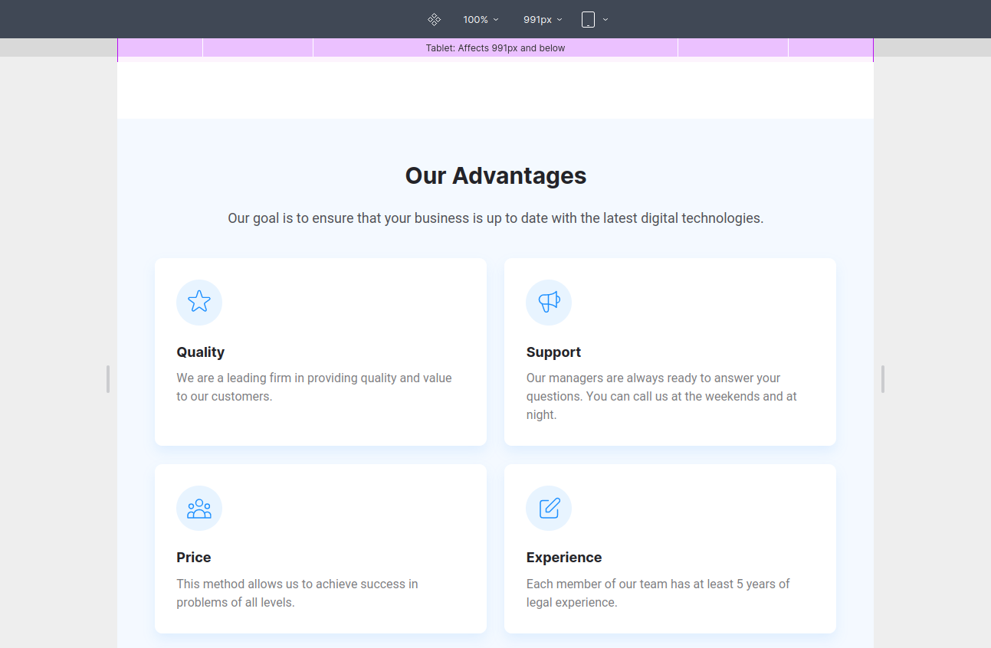Open the 100% zoom dropdown

tap(481, 19)
